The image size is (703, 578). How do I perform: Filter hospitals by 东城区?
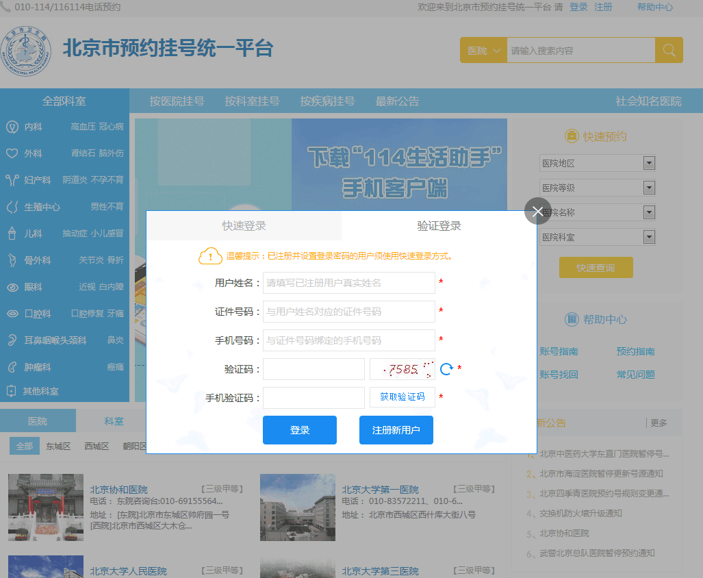[x=58, y=446]
